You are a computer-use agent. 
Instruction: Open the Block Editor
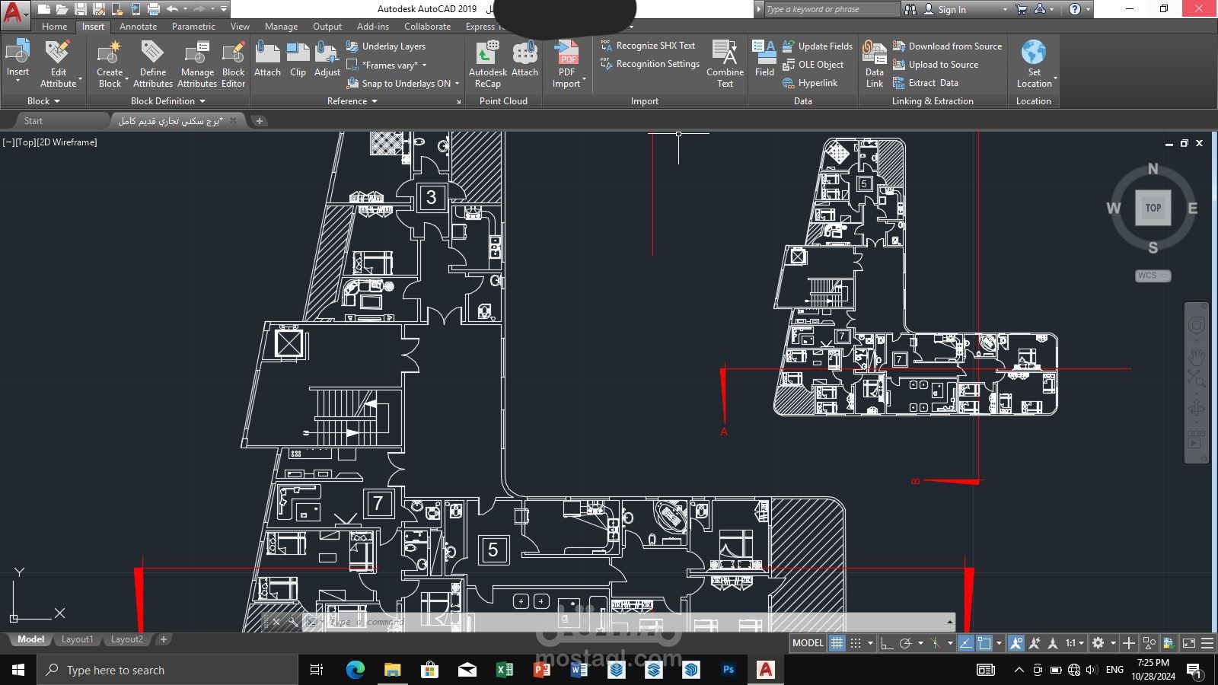pyautogui.click(x=233, y=64)
